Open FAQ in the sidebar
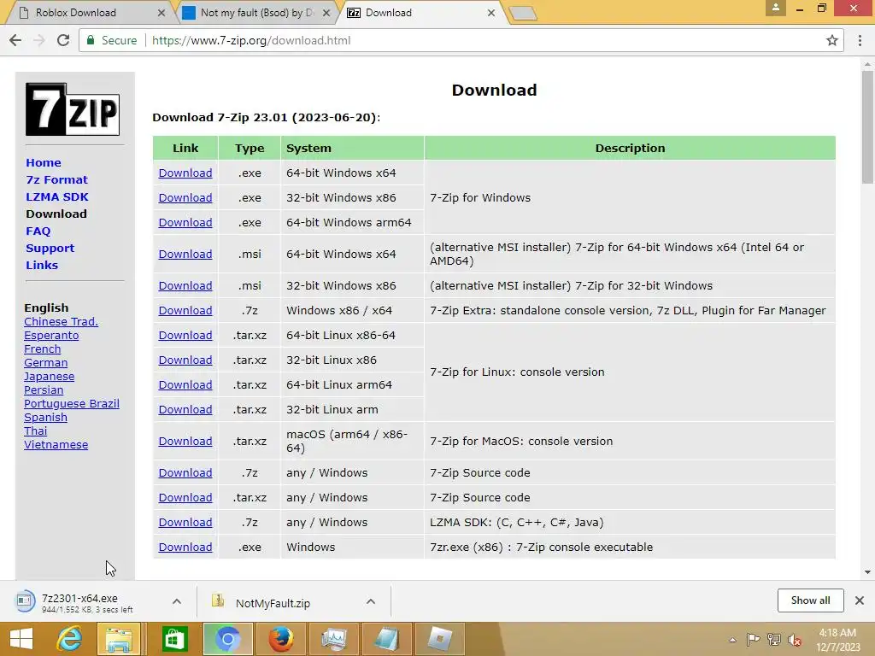875x656 pixels. (38, 231)
